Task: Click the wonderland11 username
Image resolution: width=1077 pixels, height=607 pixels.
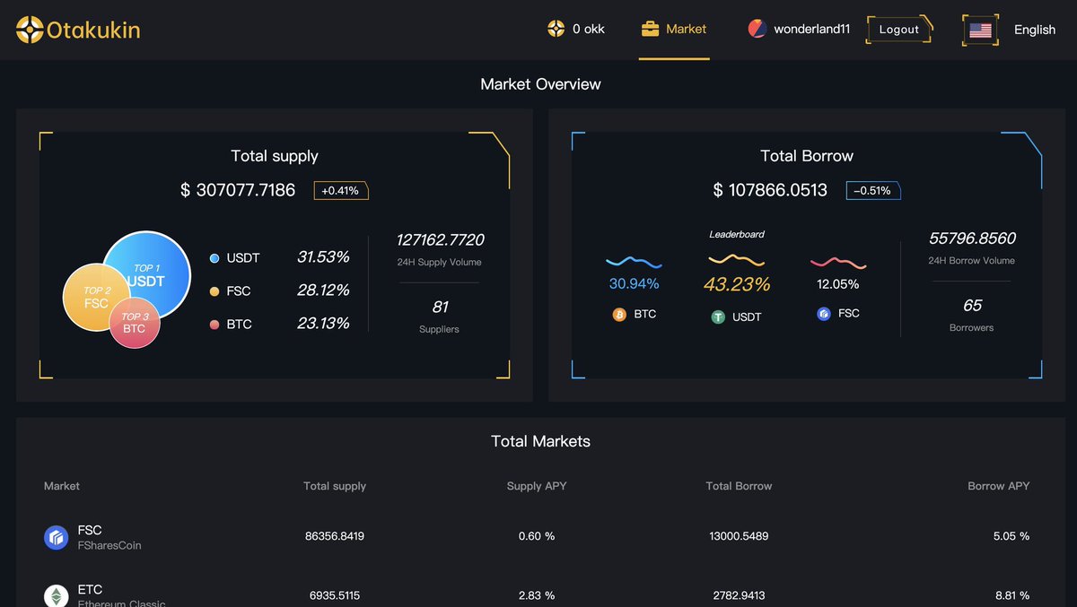Action: [x=812, y=30]
